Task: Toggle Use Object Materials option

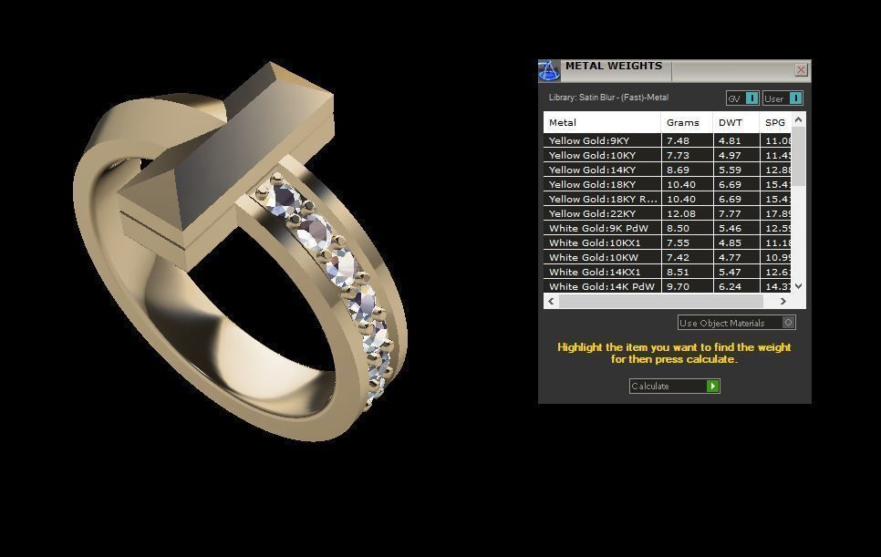Action: click(737, 323)
